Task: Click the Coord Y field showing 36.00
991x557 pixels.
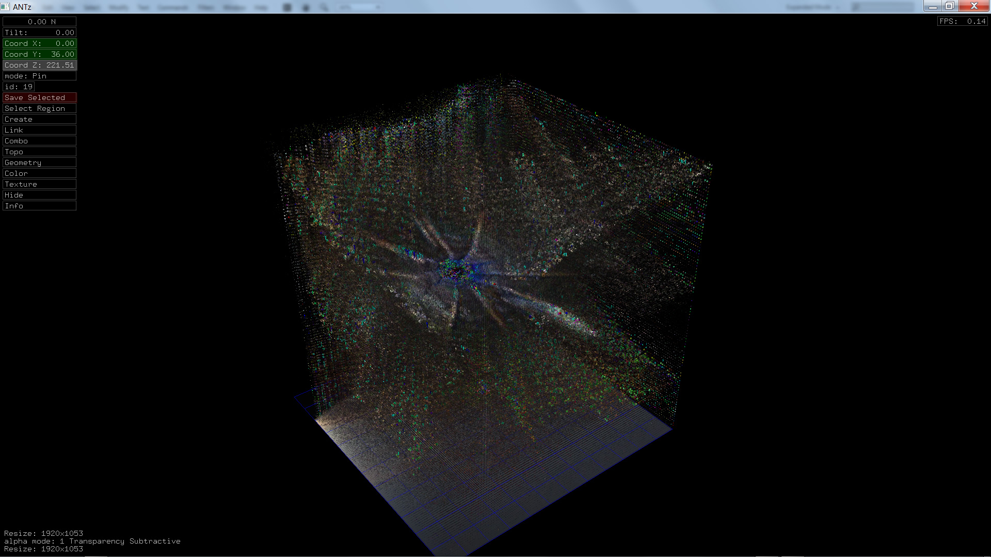Action: click(x=39, y=54)
